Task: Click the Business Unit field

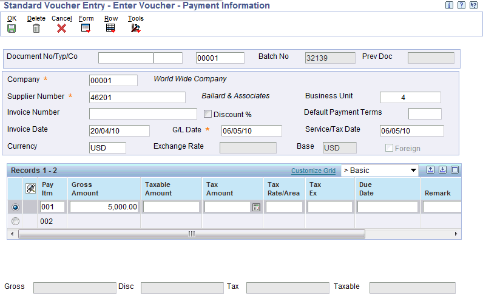Action: click(x=410, y=97)
